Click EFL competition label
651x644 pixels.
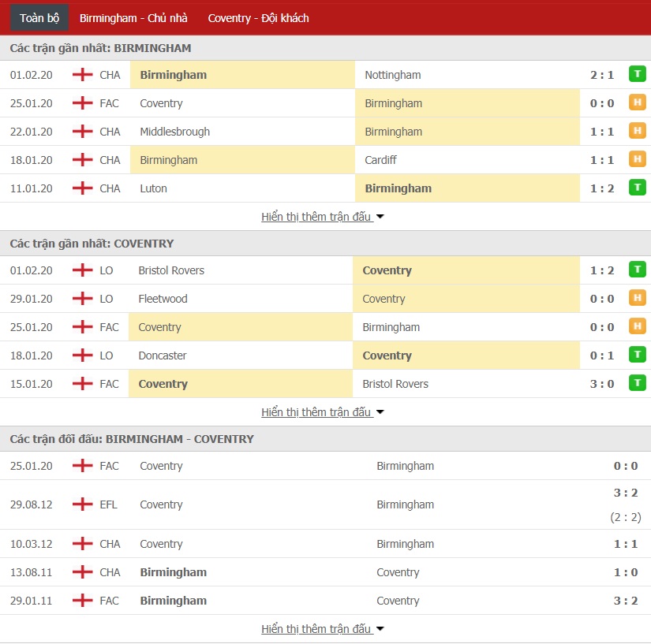(108, 504)
